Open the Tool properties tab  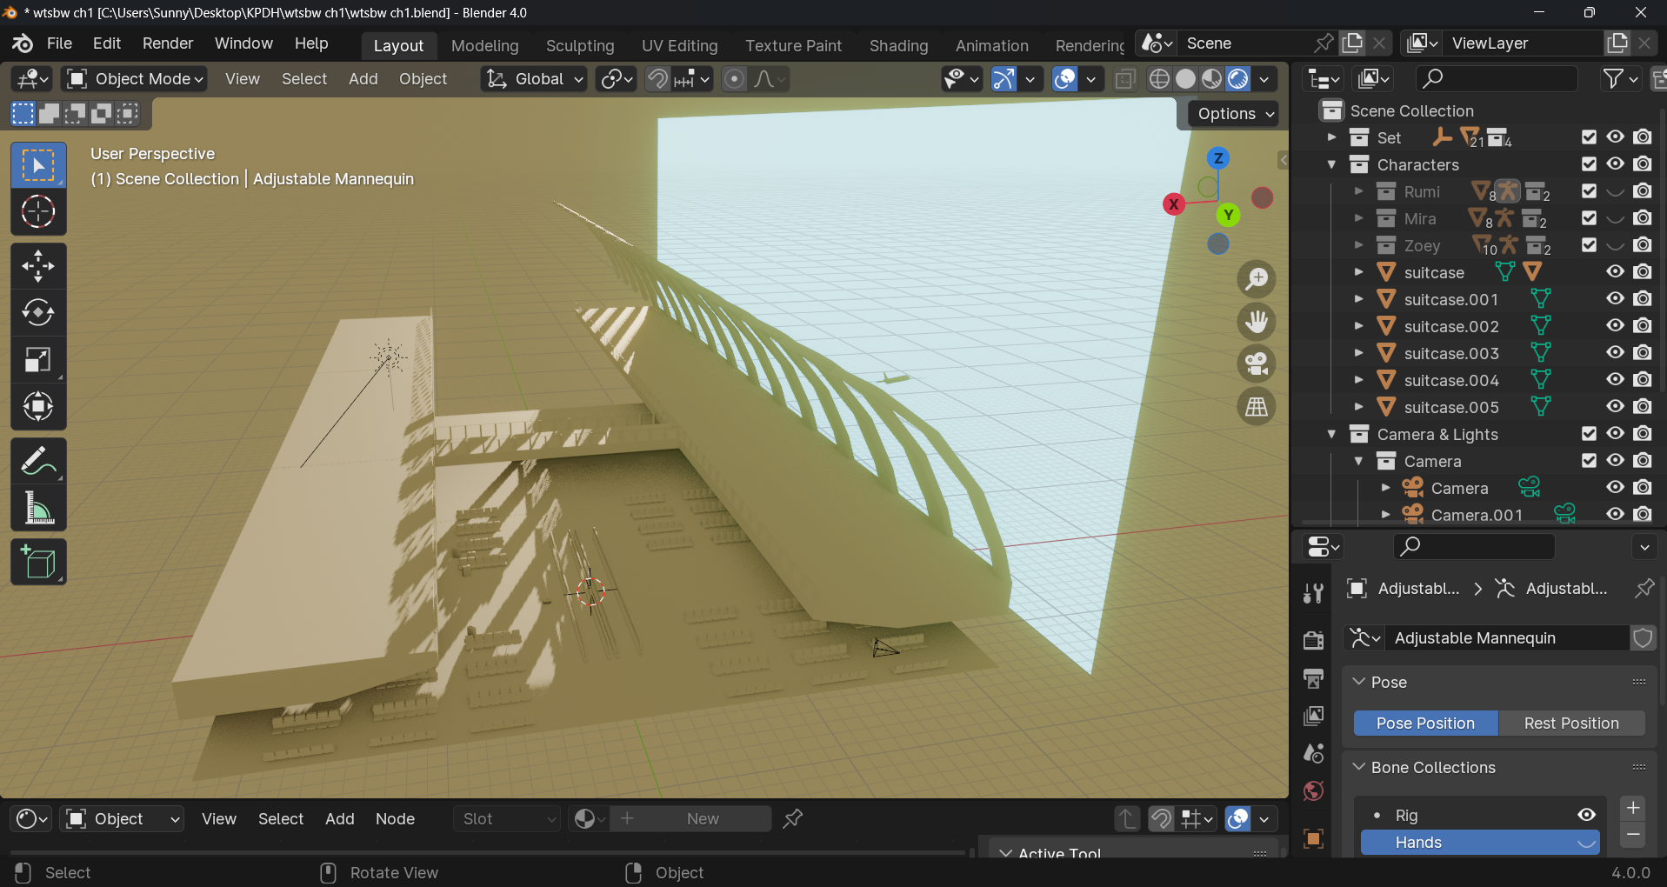pos(1313,593)
